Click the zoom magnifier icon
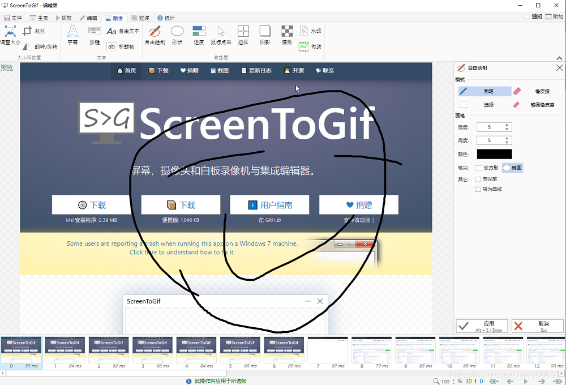Screen dimensions: 566x385 436,382
